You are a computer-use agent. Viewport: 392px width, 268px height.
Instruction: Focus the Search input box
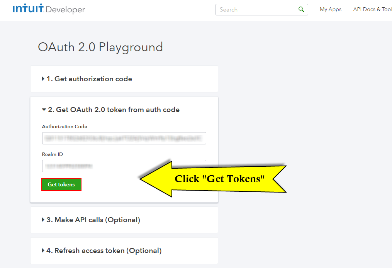261,10
